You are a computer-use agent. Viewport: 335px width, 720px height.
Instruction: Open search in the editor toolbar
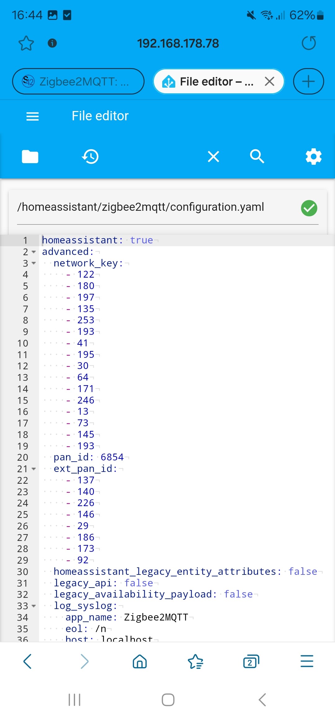[257, 156]
